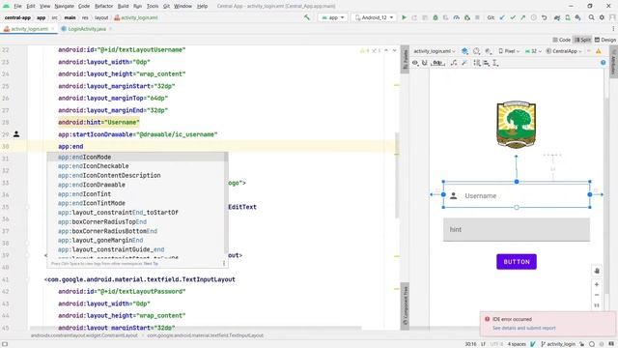Open the Tools menu
This screenshot has height=348, width=618.
(x=153, y=6)
